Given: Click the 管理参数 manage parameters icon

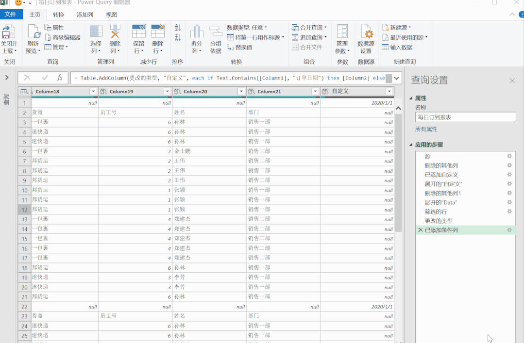Looking at the screenshot, I should (x=342, y=32).
